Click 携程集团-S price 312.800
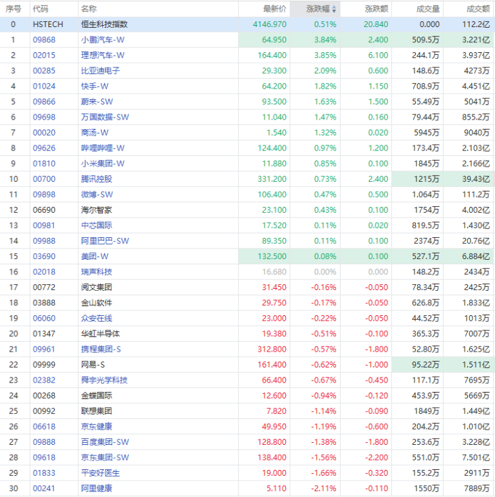The width and height of the screenshot is (495, 497). [272, 350]
